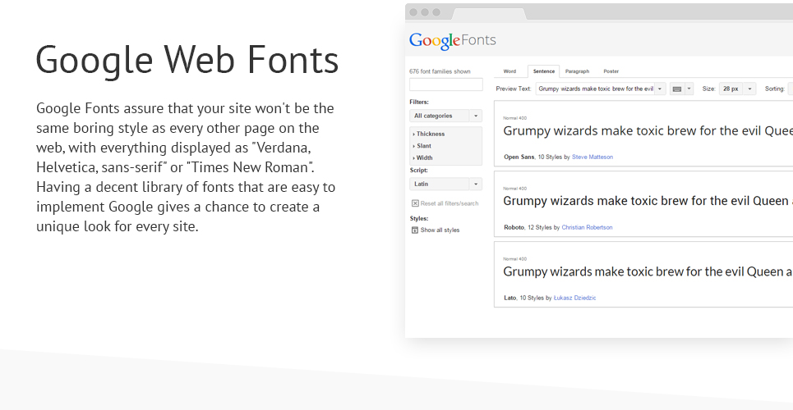
Task: Click the Reset all filters/search icon
Action: (x=415, y=203)
